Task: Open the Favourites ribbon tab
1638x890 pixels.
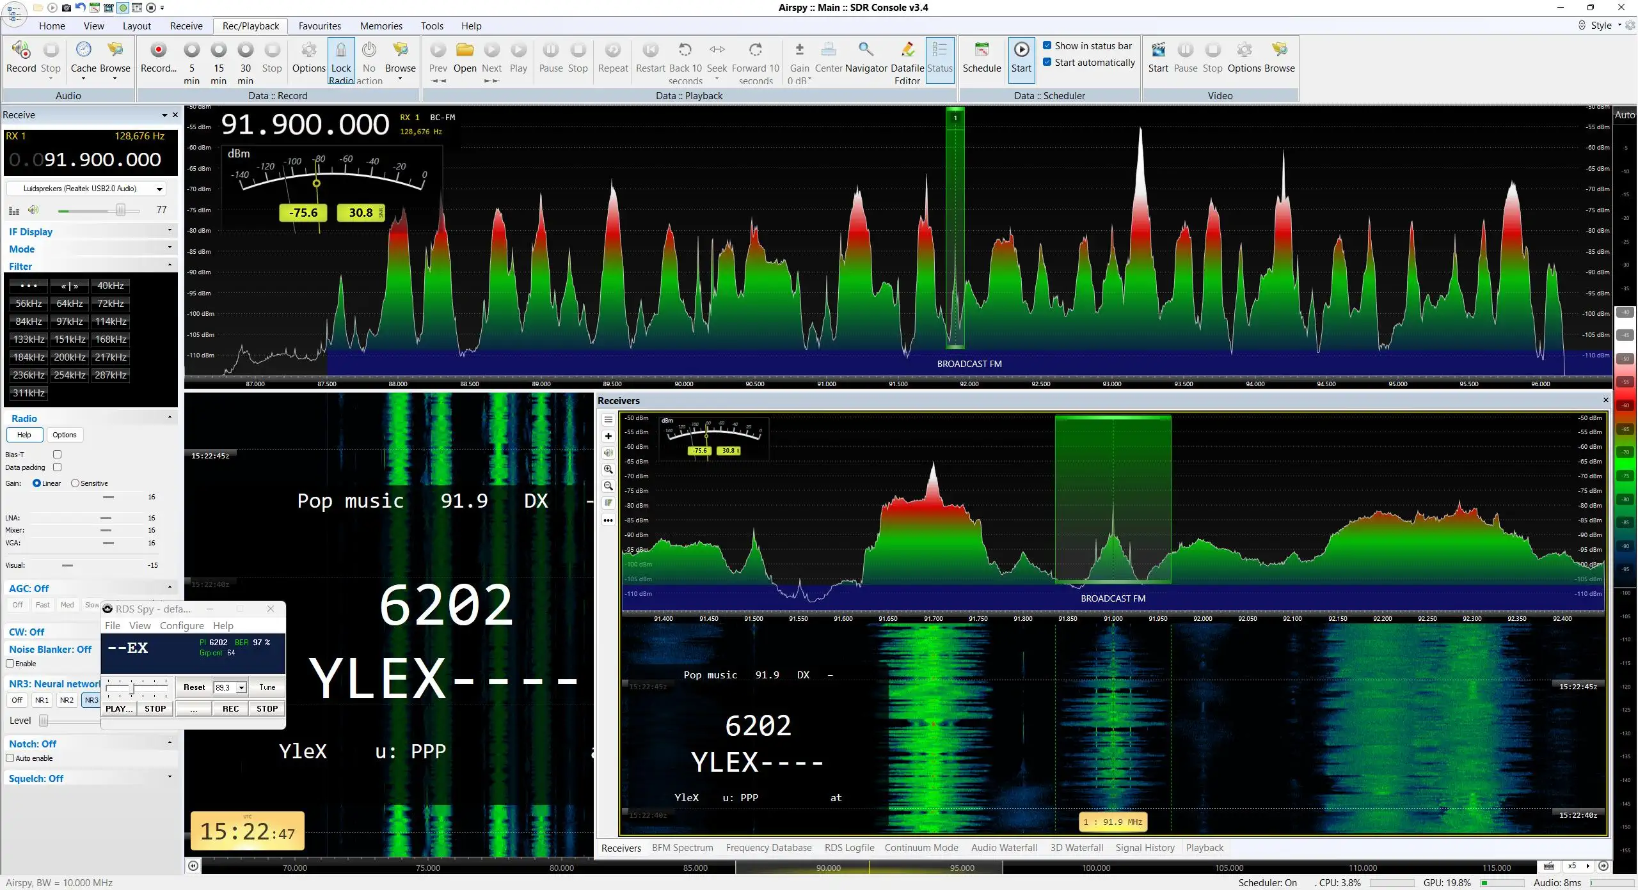Action: point(319,26)
